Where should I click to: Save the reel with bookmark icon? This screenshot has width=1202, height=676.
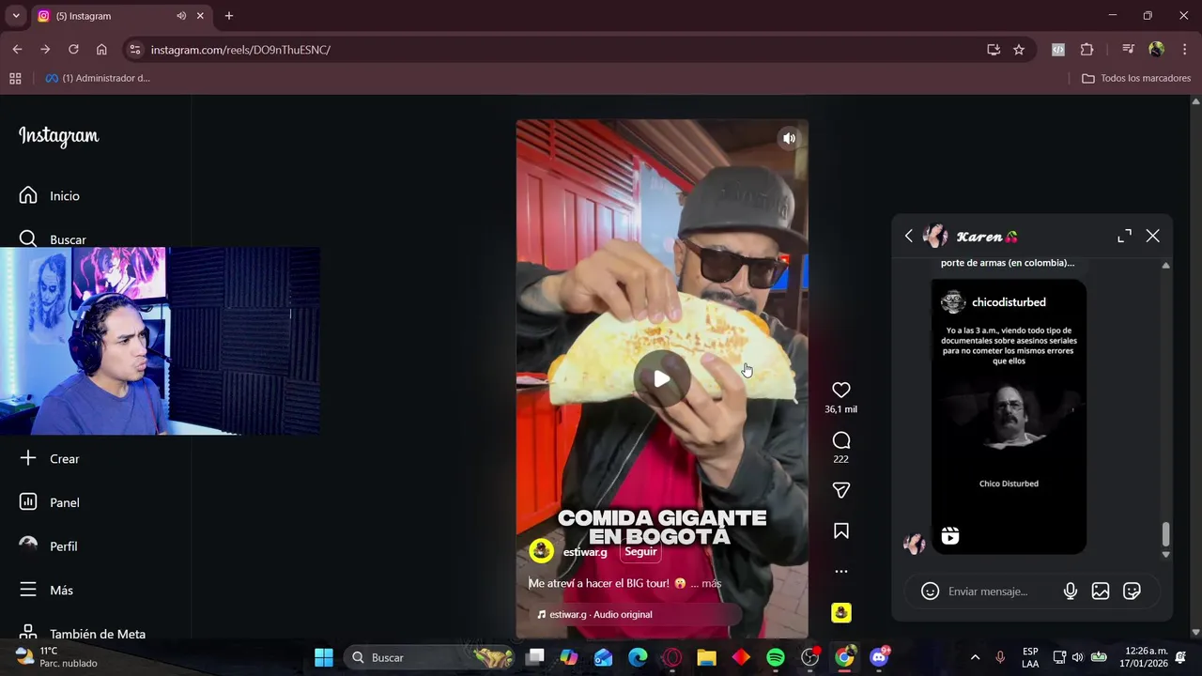[840, 531]
